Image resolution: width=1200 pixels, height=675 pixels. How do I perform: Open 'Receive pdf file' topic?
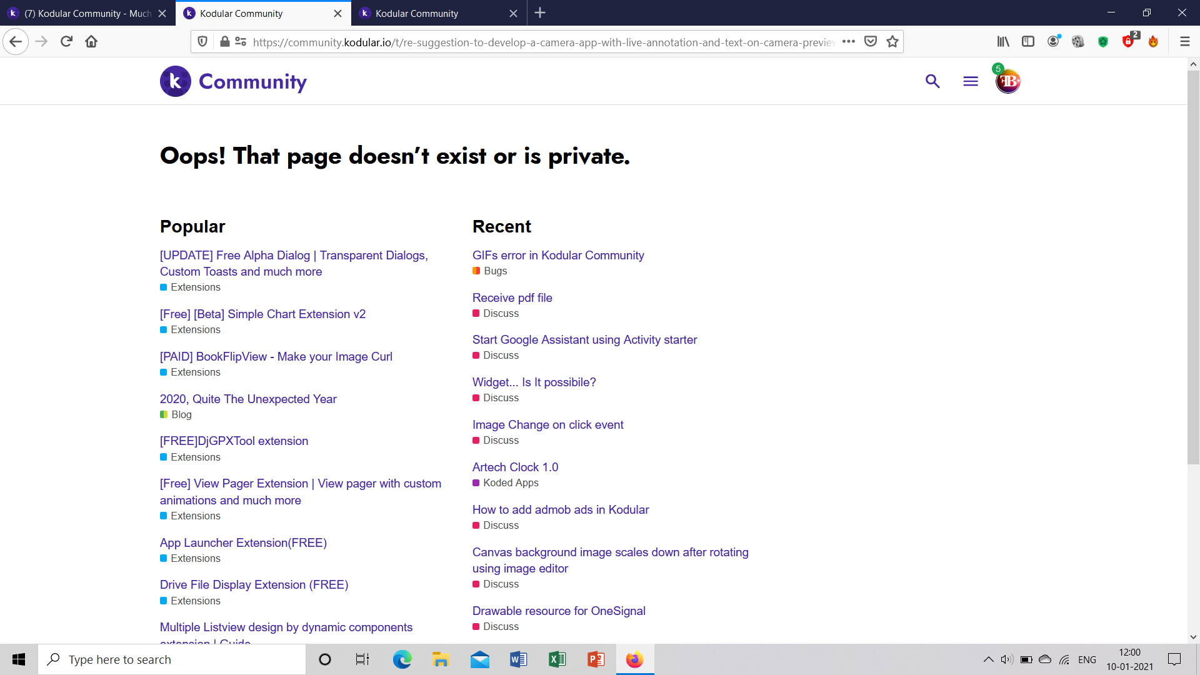click(512, 297)
